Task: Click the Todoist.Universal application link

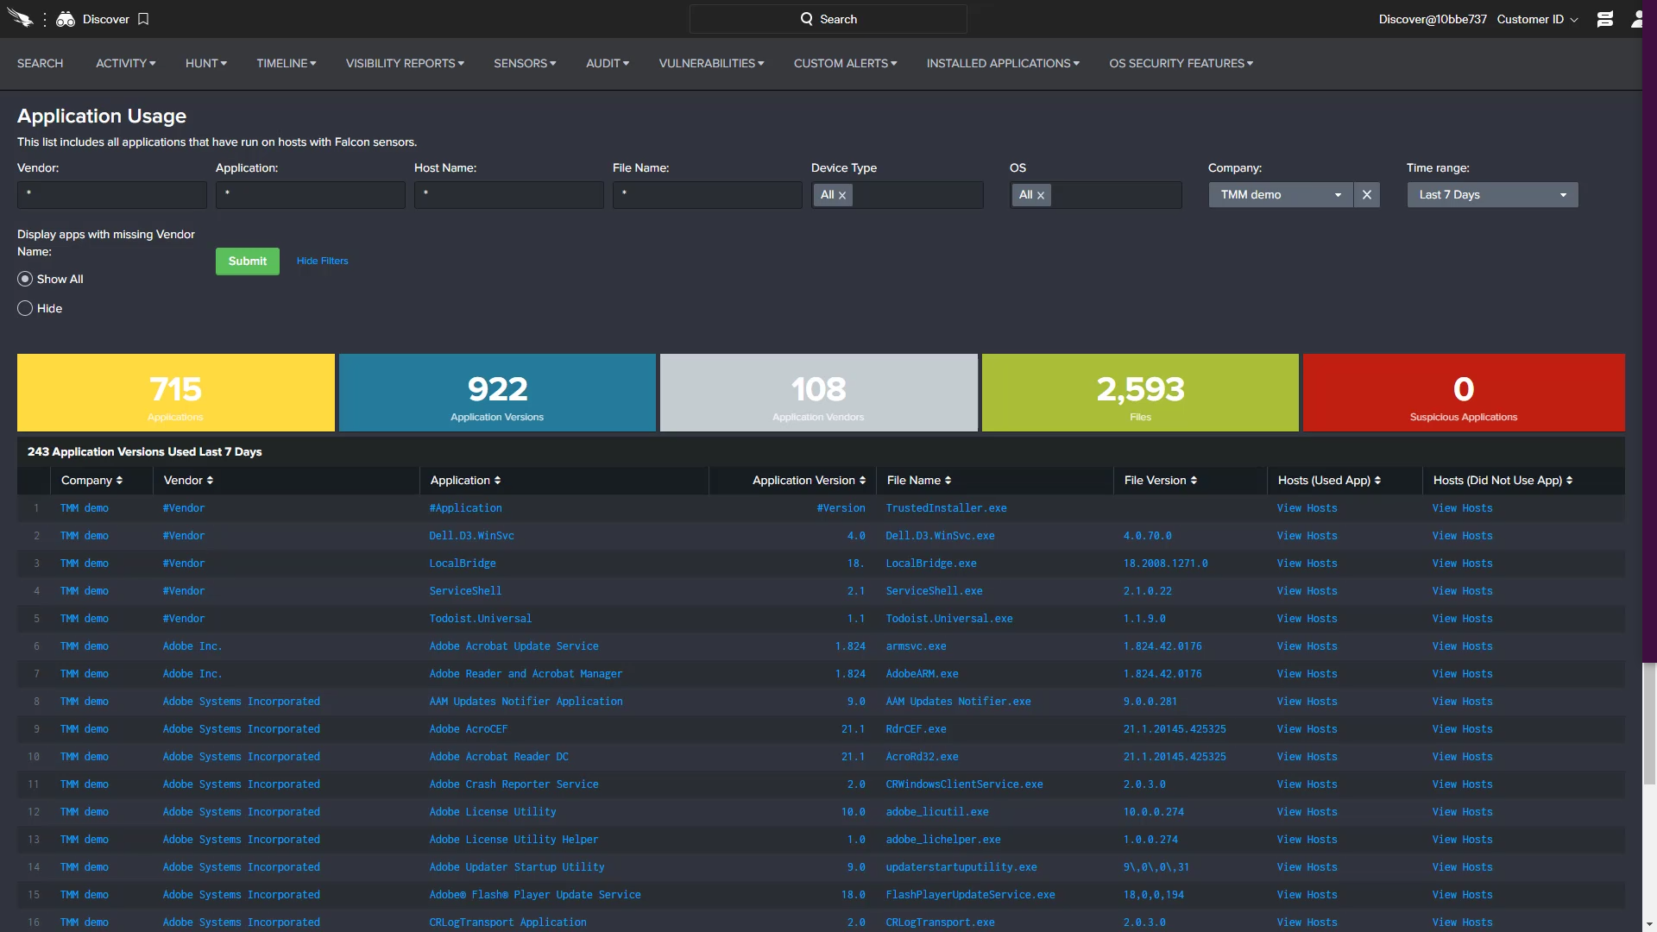Action: [x=481, y=619]
